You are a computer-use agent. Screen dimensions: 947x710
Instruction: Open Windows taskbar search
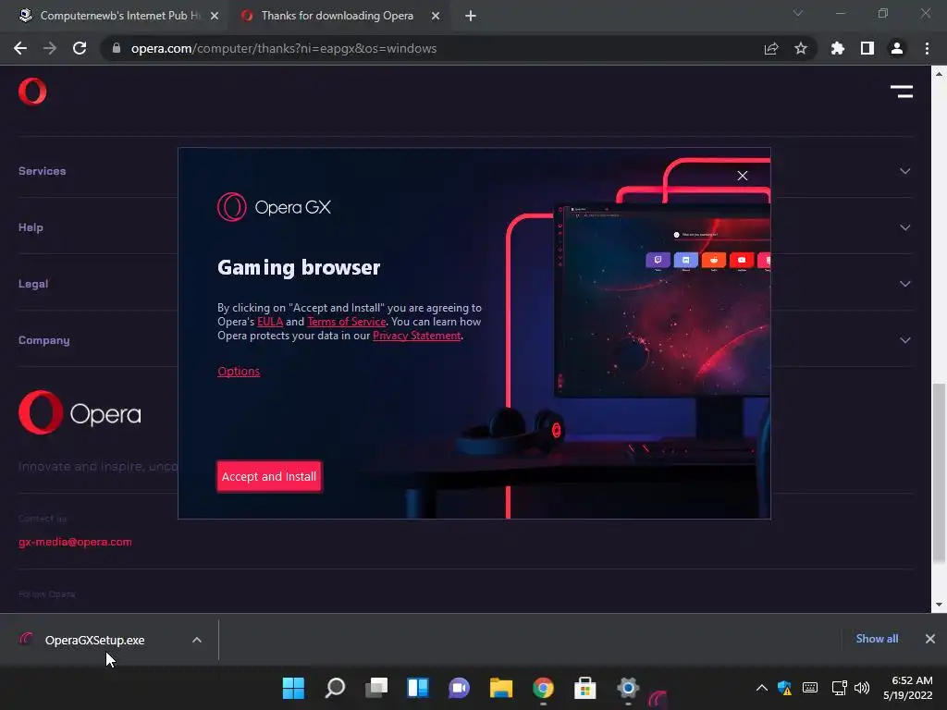click(335, 688)
